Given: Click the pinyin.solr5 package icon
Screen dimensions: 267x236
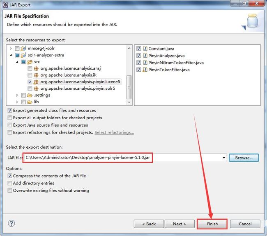Looking at the screenshot, I should 36,88.
